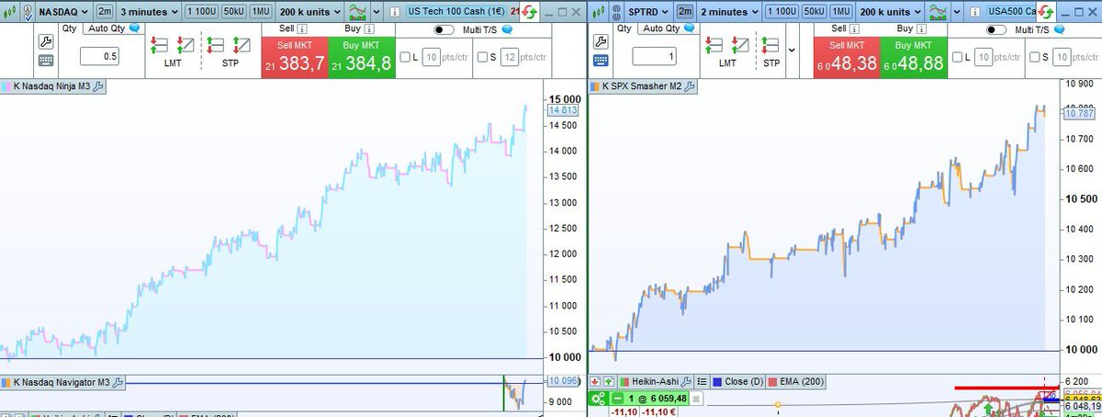Click the 50kU button in NASDAQ window
The width and height of the screenshot is (1102, 417).
pos(233,11)
